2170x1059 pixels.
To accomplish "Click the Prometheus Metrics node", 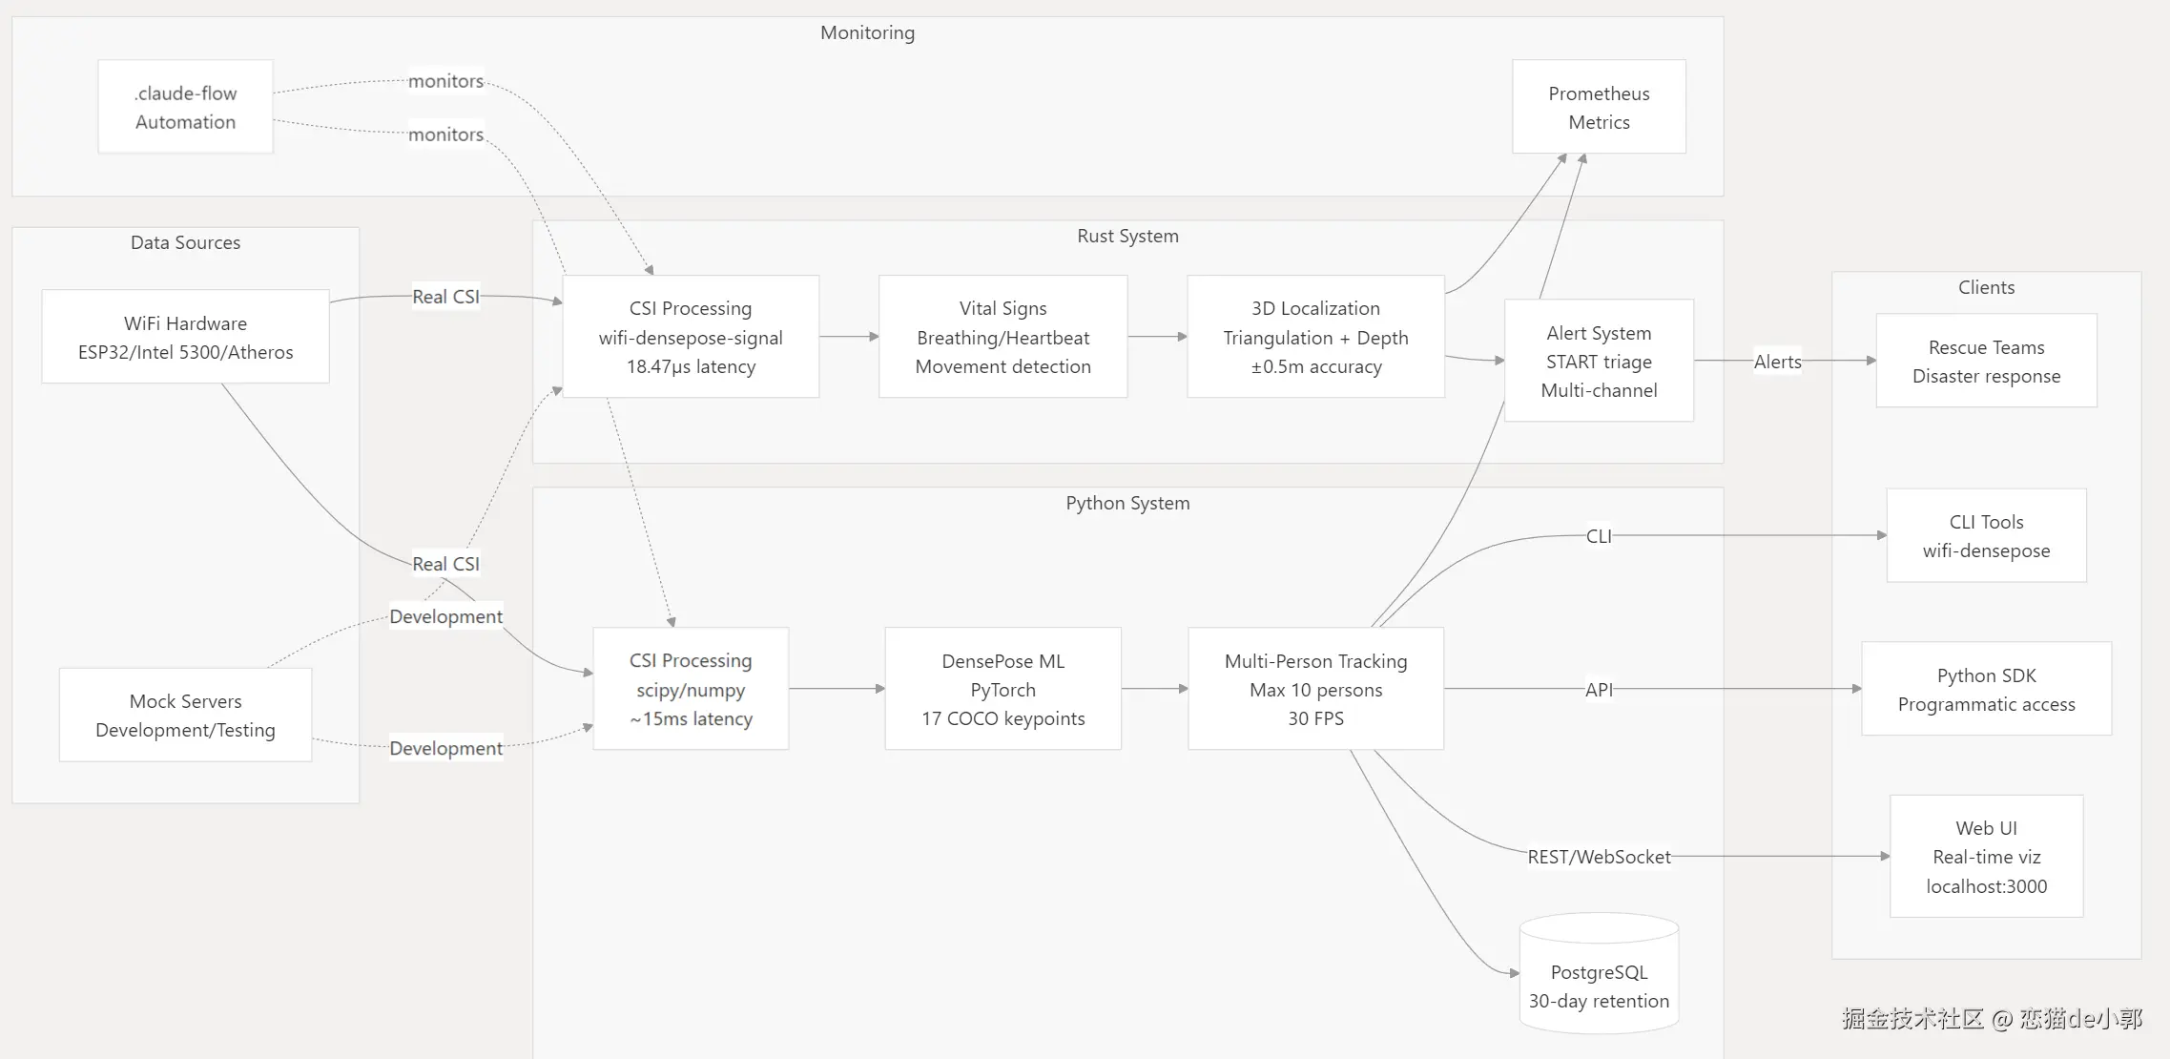I will click(x=1599, y=107).
